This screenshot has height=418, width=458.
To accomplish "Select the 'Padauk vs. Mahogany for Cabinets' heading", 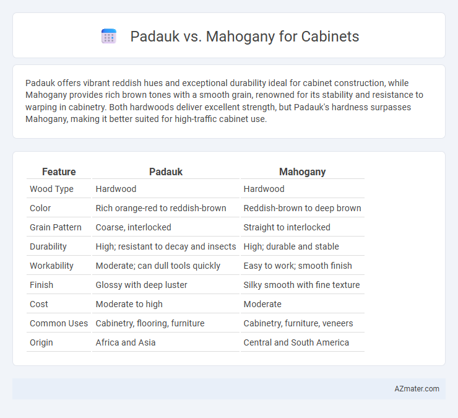I will 244,37.
